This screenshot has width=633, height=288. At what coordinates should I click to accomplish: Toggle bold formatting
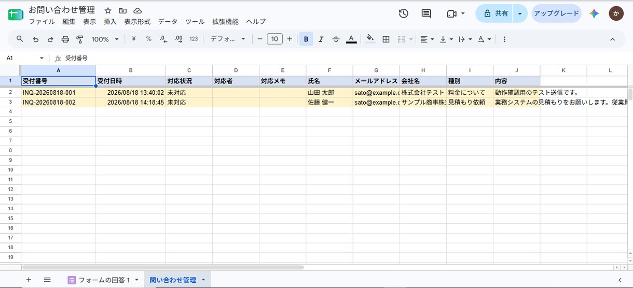(x=306, y=39)
